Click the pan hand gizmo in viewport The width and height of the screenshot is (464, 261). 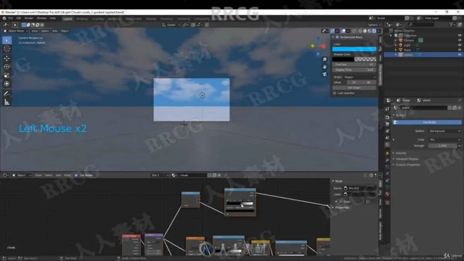324,67
